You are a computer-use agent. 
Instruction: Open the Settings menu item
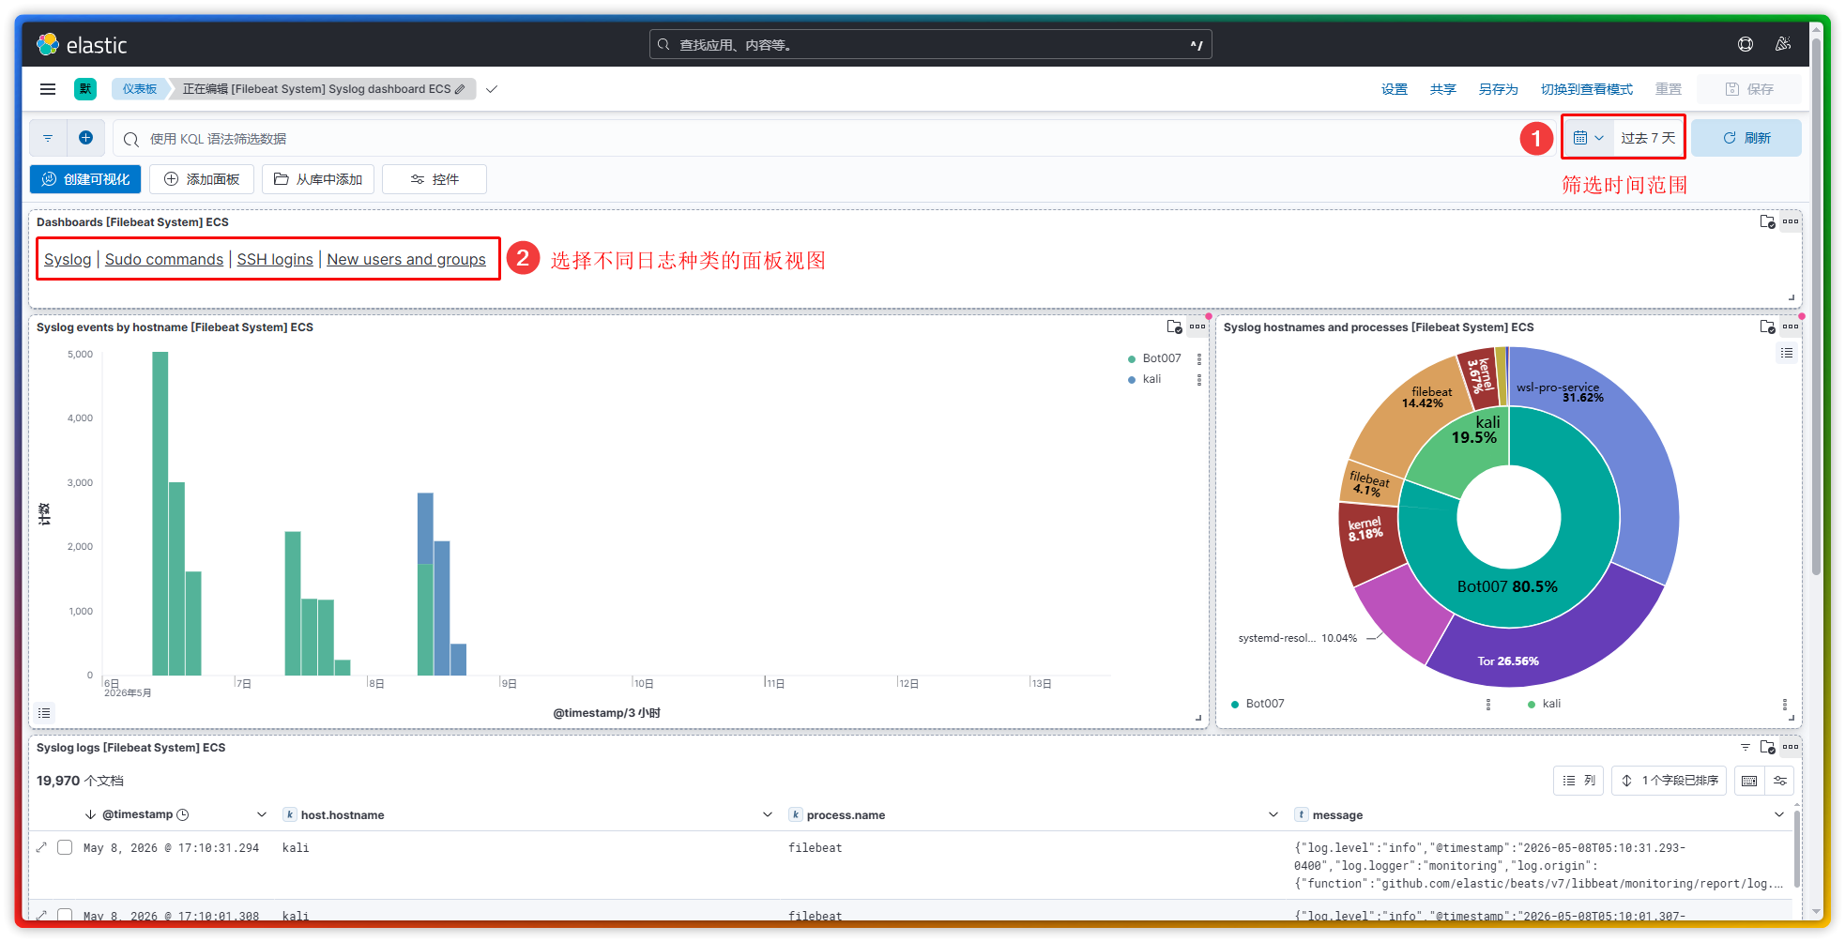pos(1395,89)
